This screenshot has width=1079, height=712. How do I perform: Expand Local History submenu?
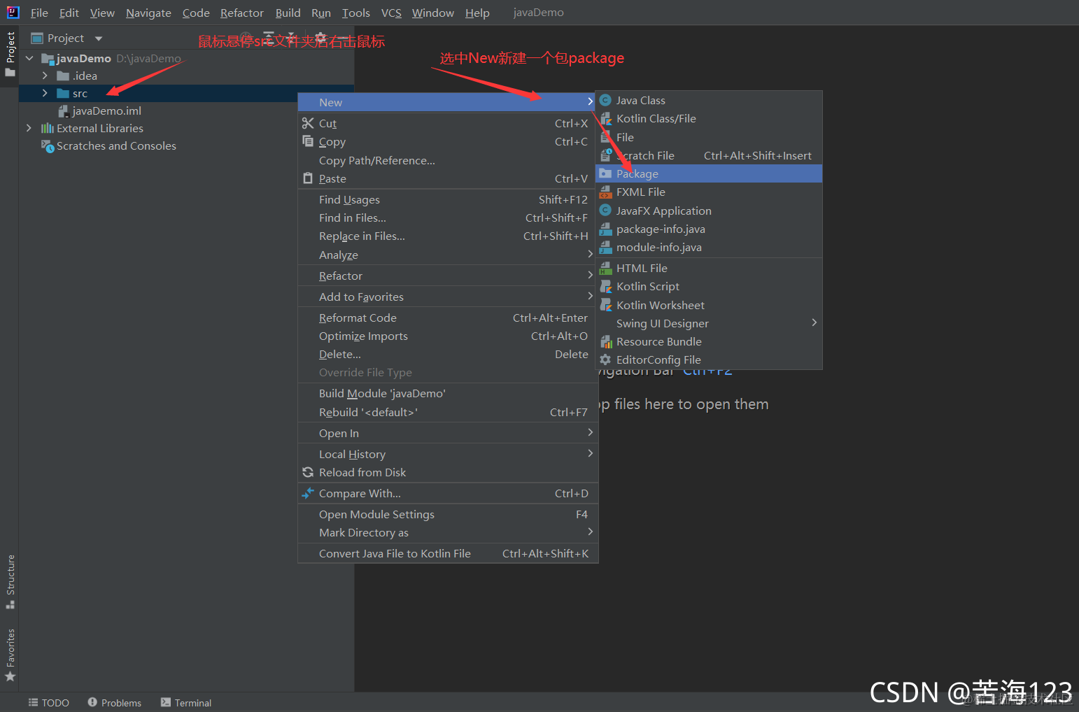click(448, 454)
